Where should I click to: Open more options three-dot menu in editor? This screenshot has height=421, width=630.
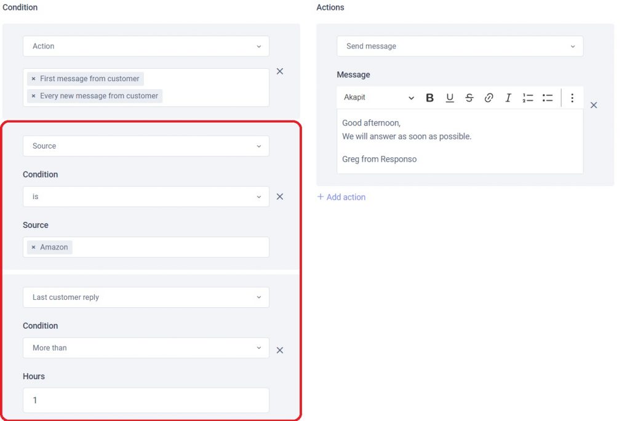(x=572, y=98)
